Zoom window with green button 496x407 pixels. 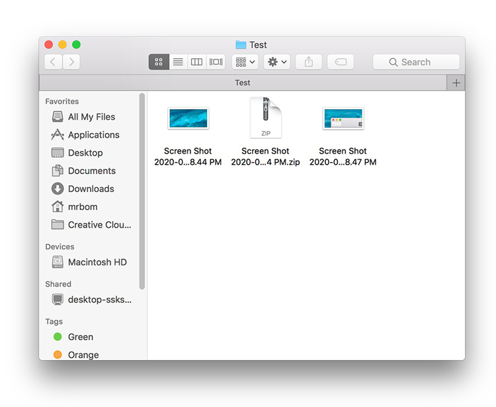pyautogui.click(x=76, y=44)
